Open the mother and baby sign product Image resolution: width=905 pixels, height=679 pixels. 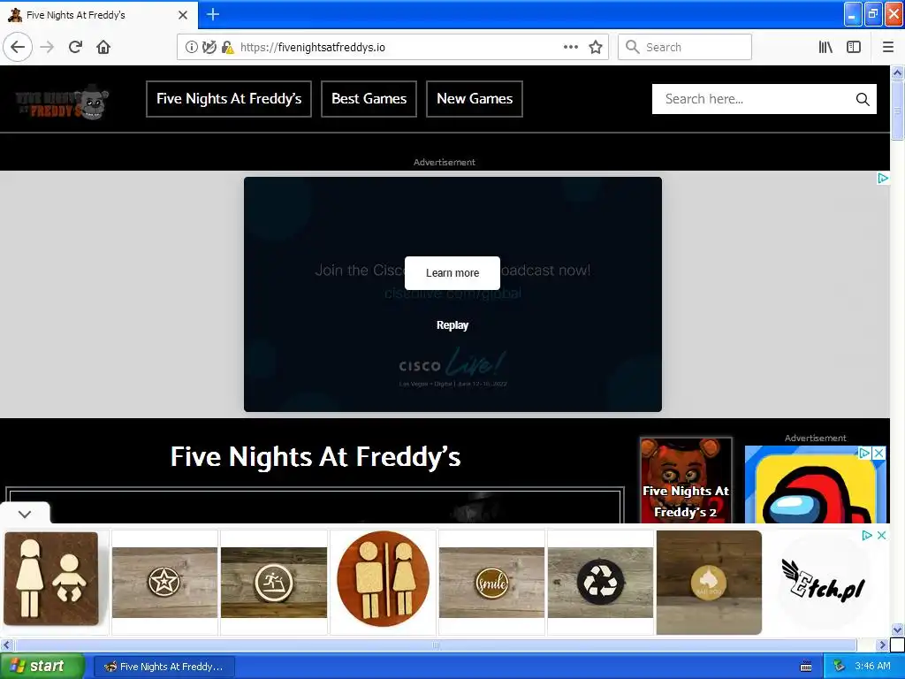[51, 579]
